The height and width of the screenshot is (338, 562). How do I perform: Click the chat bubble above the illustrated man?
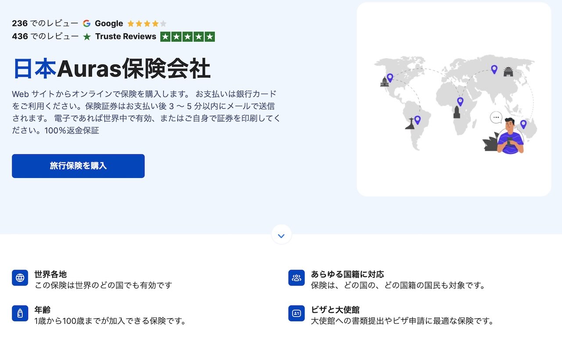click(497, 116)
